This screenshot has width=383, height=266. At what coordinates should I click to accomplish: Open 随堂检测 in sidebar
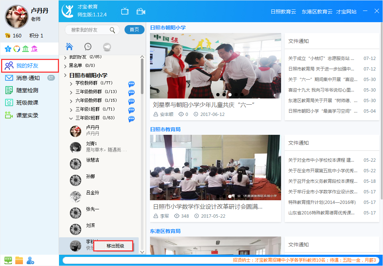(x=30, y=90)
